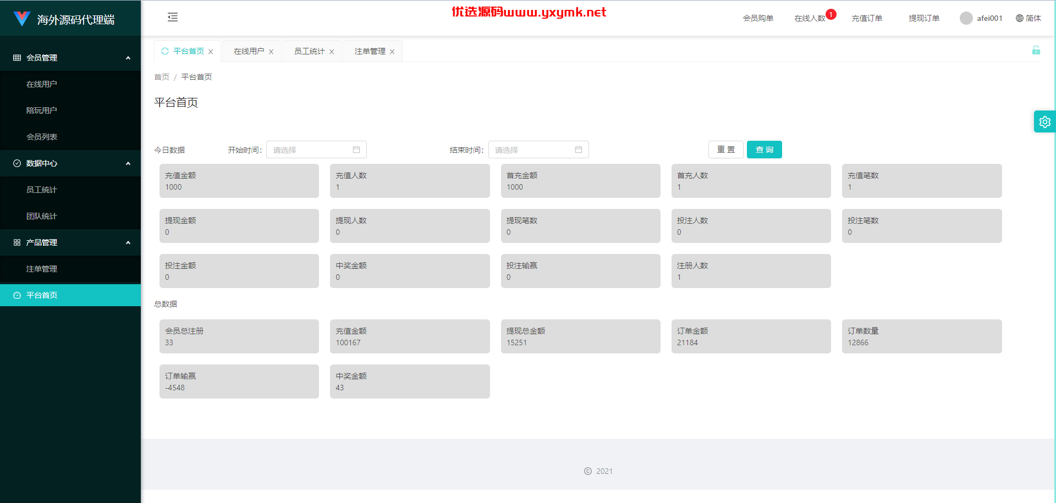
Task: Click the red notification badge on 在线人数
Action: [x=831, y=14]
